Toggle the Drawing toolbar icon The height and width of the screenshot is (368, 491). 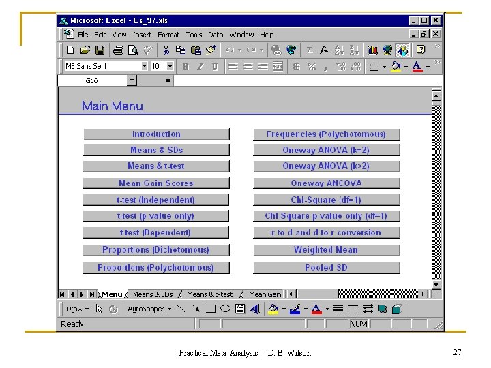402,50
